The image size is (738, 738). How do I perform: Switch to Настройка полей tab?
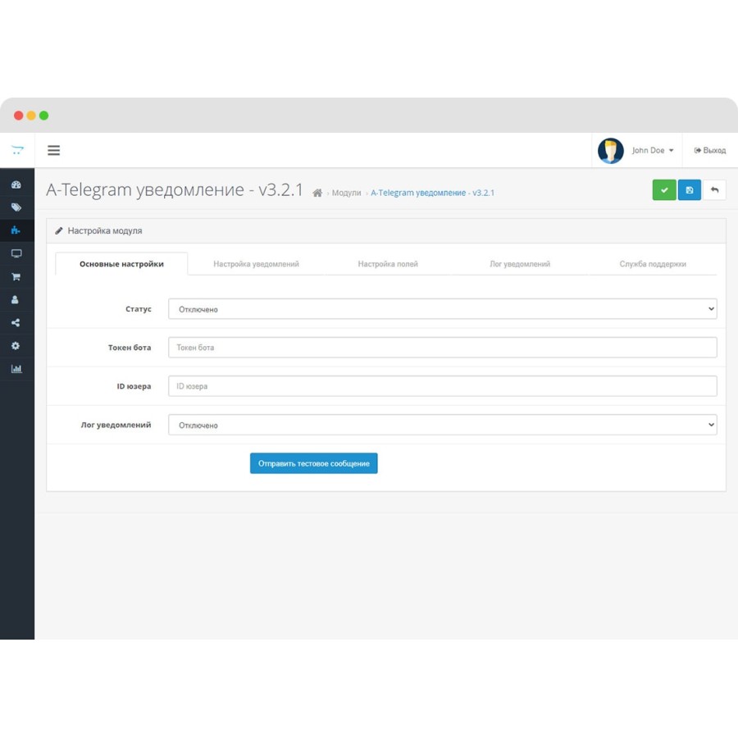tap(388, 264)
